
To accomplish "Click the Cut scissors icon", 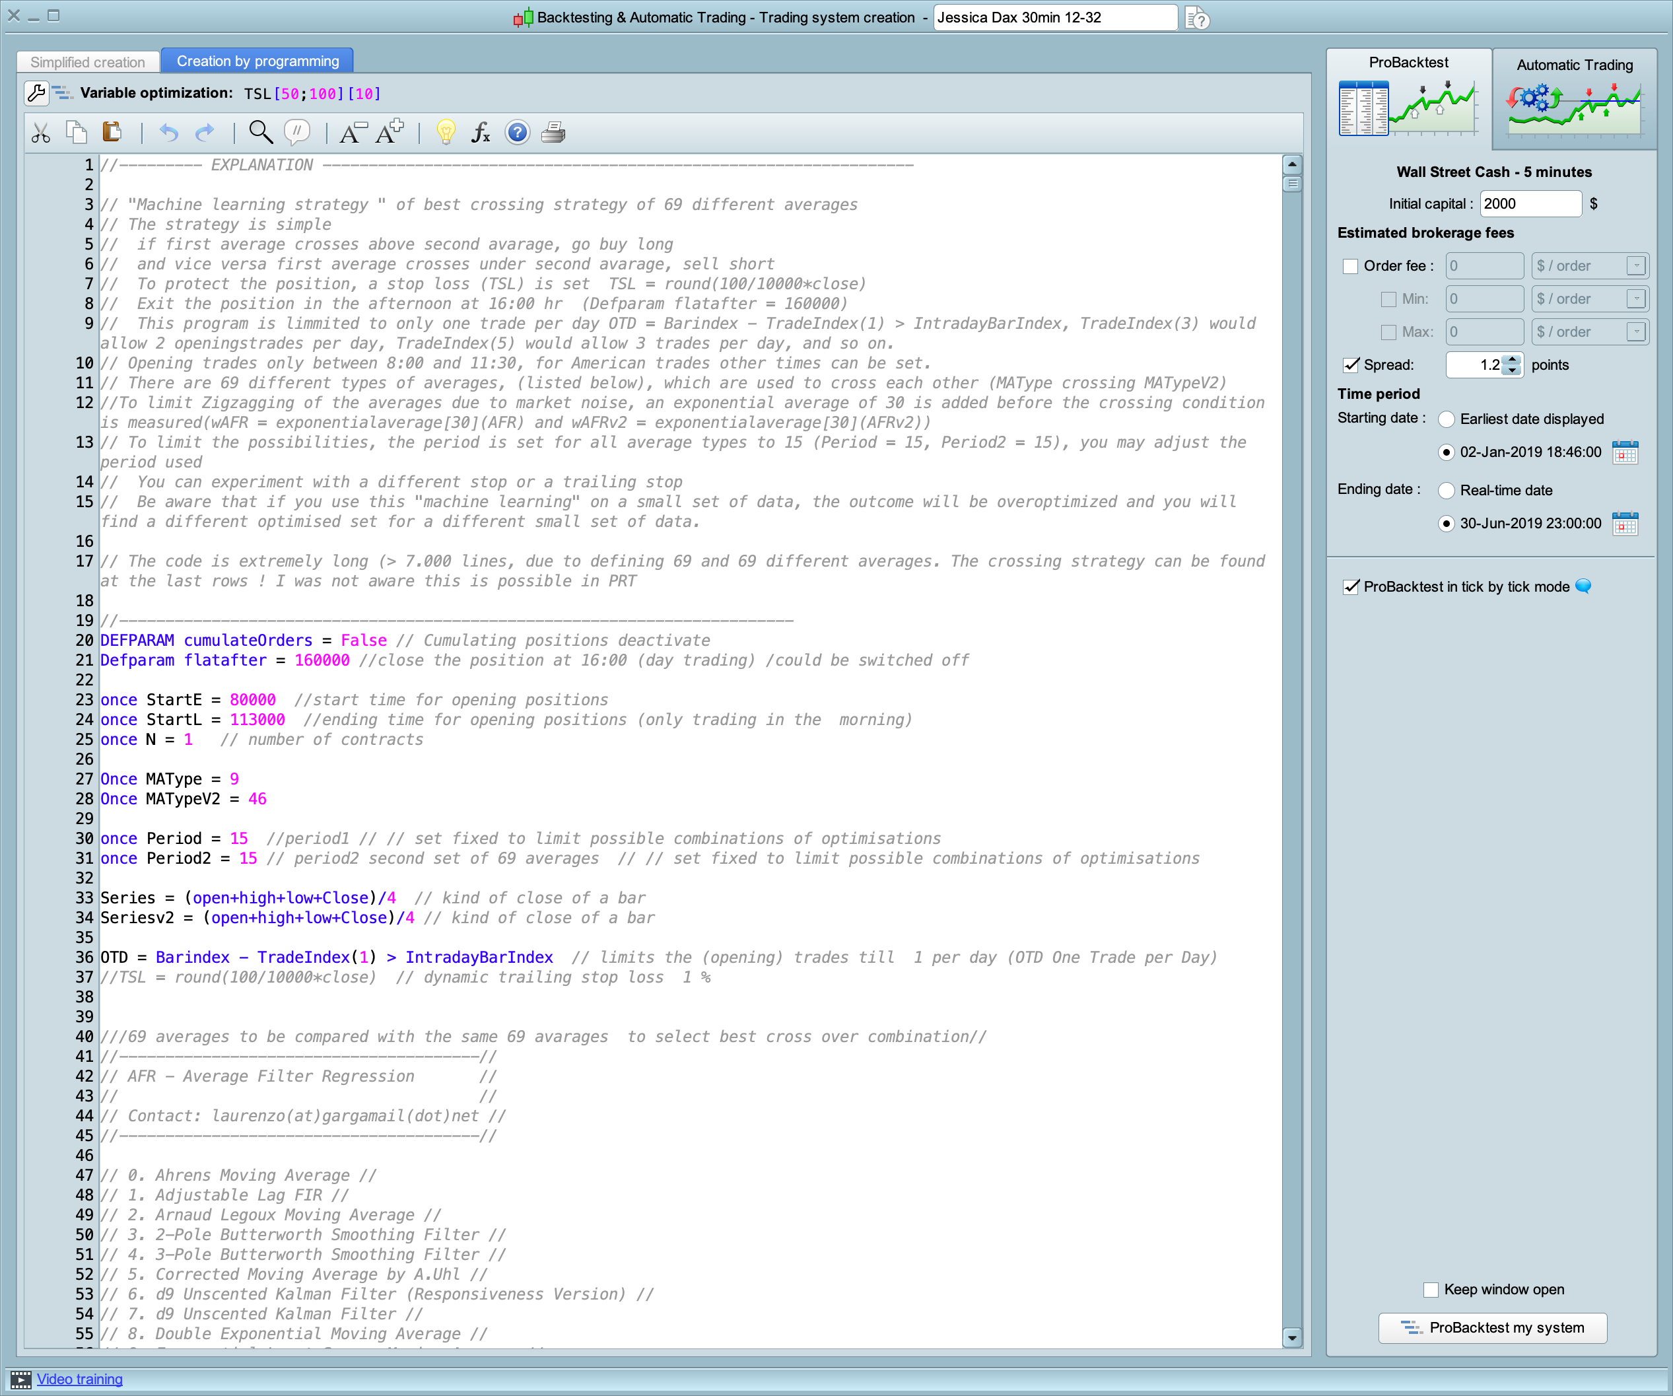I will (x=41, y=133).
